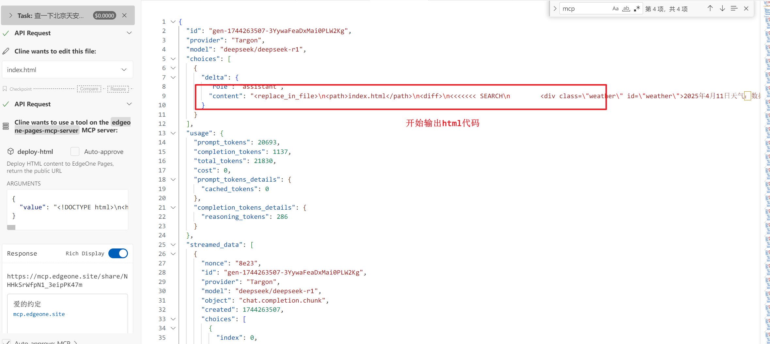Viewport: 770px width, 344px height.
Task: Click the checkmark icon beside first API Request
Action: pos(6,33)
